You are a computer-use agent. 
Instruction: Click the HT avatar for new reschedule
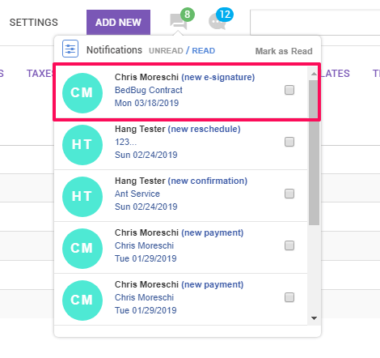tap(82, 145)
